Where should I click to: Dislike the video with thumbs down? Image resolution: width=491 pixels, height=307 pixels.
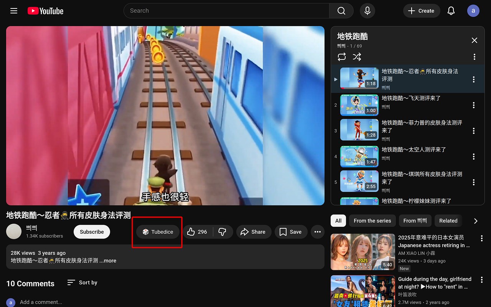pyautogui.click(x=222, y=232)
